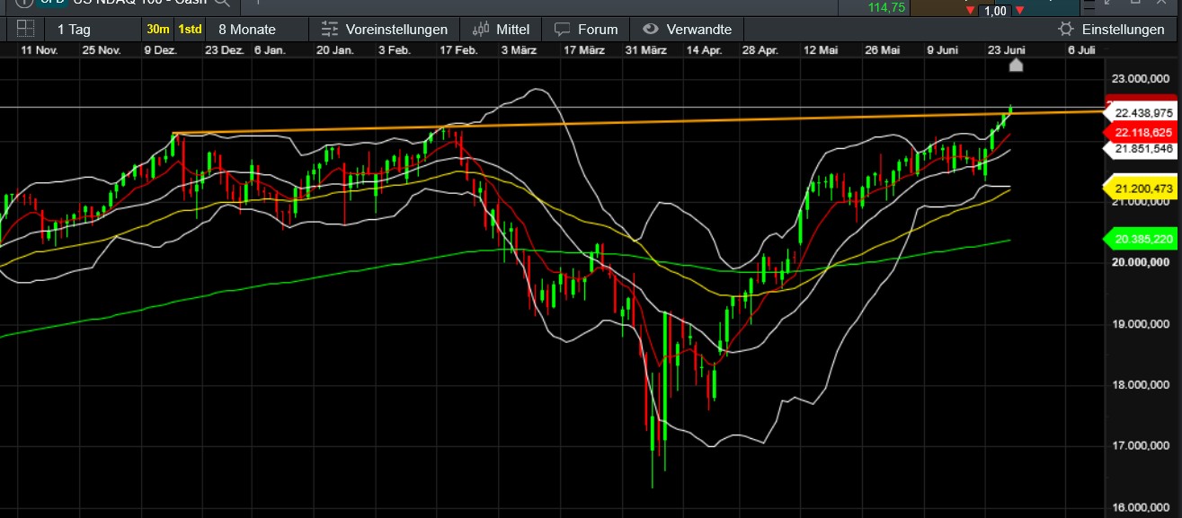Click the white 21.851,546 price label
Viewport: 1182px width, 518px height.
coord(1142,149)
